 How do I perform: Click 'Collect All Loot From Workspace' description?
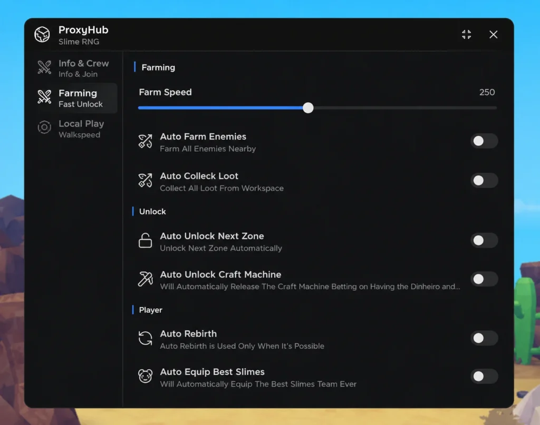(222, 188)
